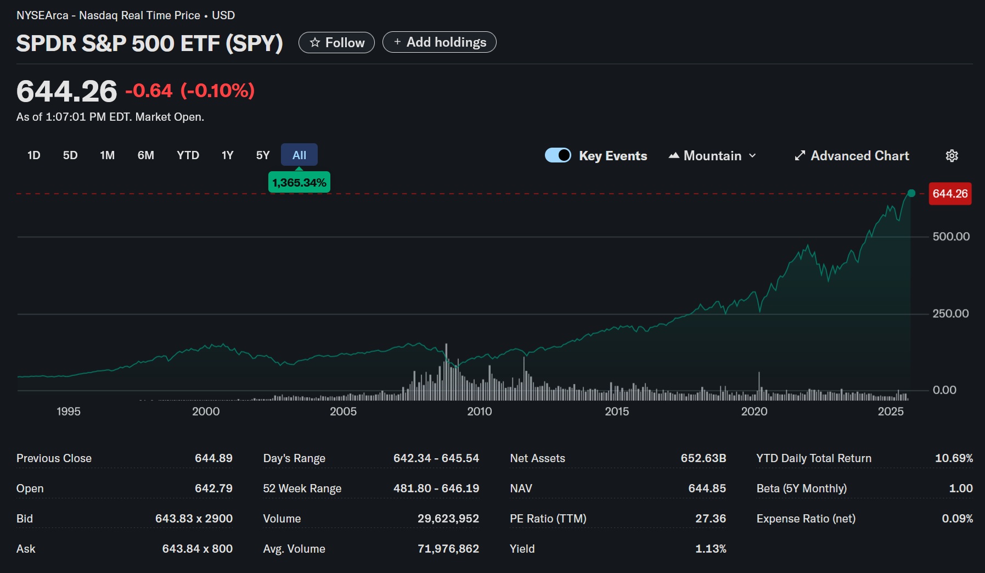This screenshot has width=985, height=573.
Task: Follow the SPY ticker
Action: tap(336, 43)
